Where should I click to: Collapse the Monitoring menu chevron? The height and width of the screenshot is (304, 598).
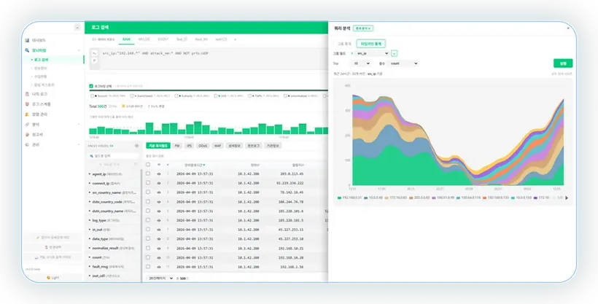click(79, 50)
